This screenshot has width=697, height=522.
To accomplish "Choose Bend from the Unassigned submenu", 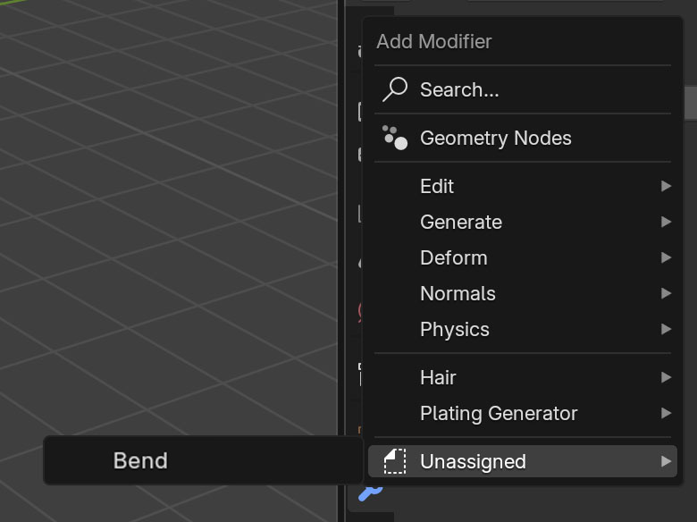I will (204, 460).
